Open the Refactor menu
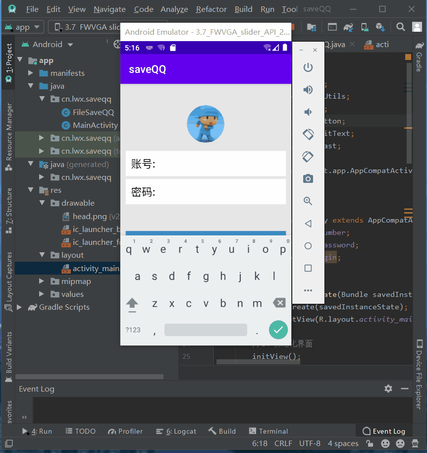 212,9
